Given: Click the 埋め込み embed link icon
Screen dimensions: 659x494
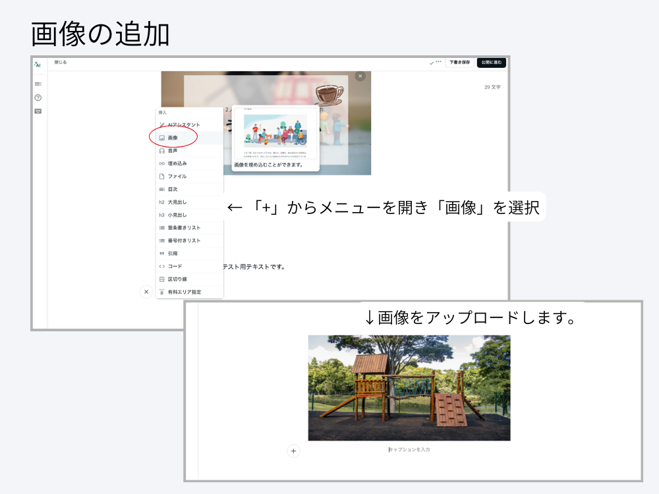Looking at the screenshot, I should pyautogui.click(x=161, y=165).
